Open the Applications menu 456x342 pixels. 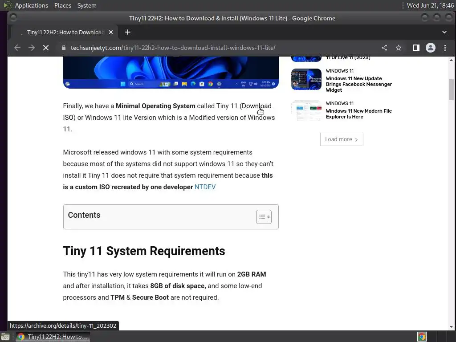[x=32, y=5]
